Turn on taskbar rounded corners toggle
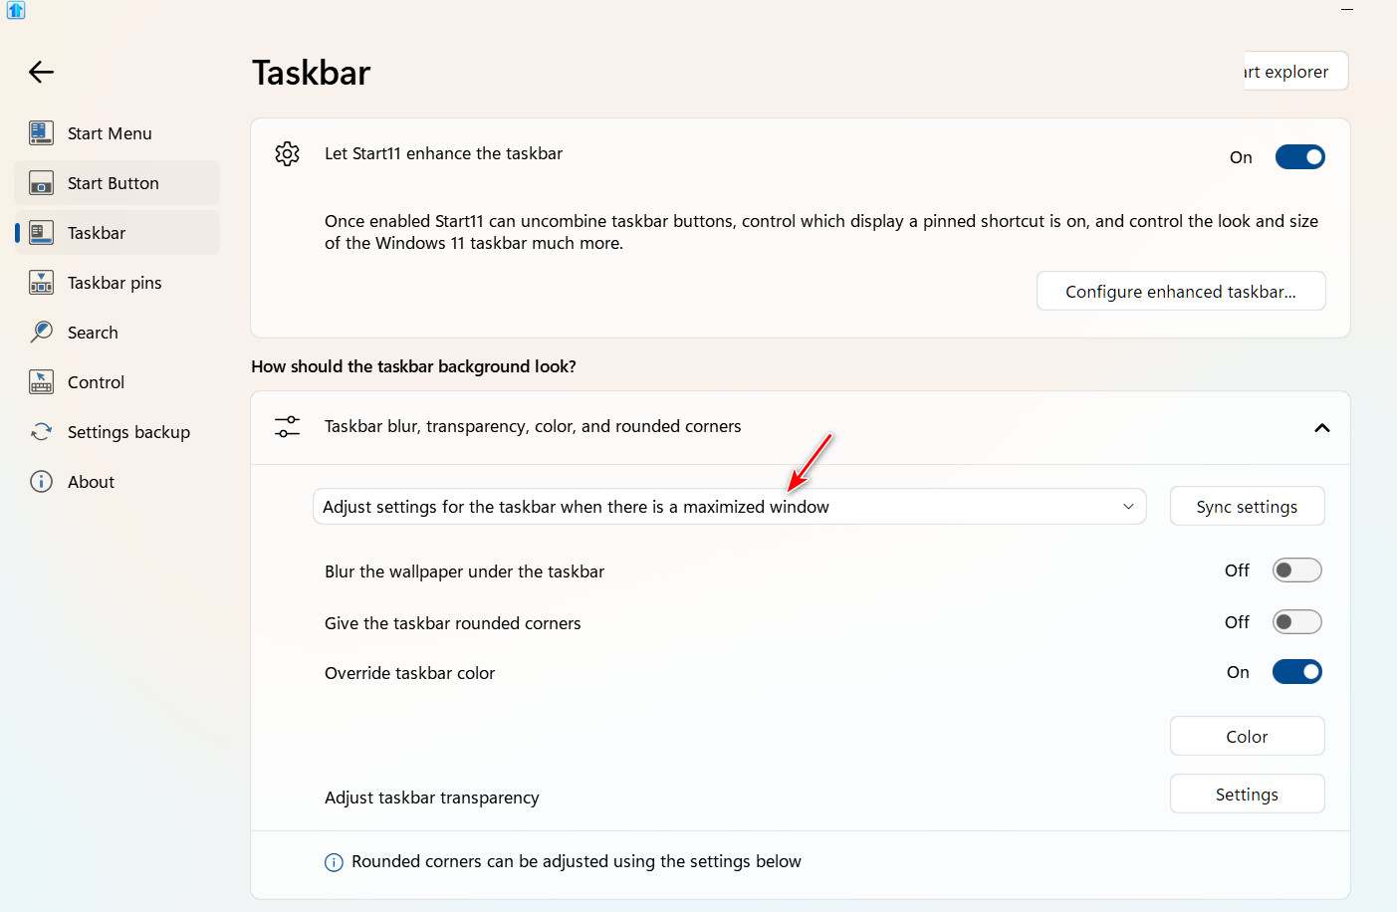The image size is (1397, 912). point(1296,622)
